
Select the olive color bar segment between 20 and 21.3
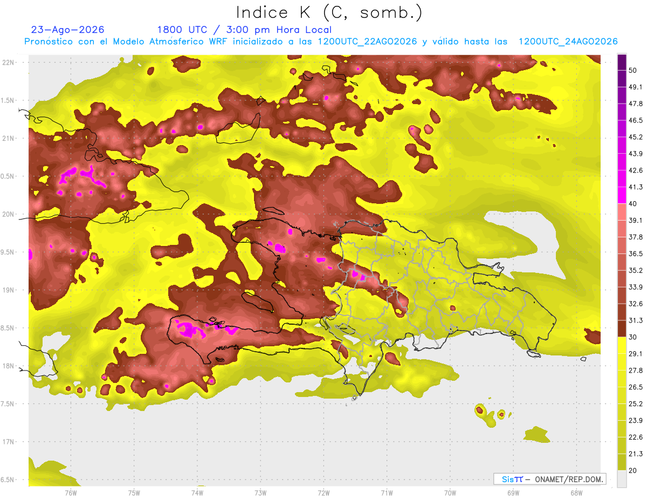pyautogui.click(x=622, y=462)
